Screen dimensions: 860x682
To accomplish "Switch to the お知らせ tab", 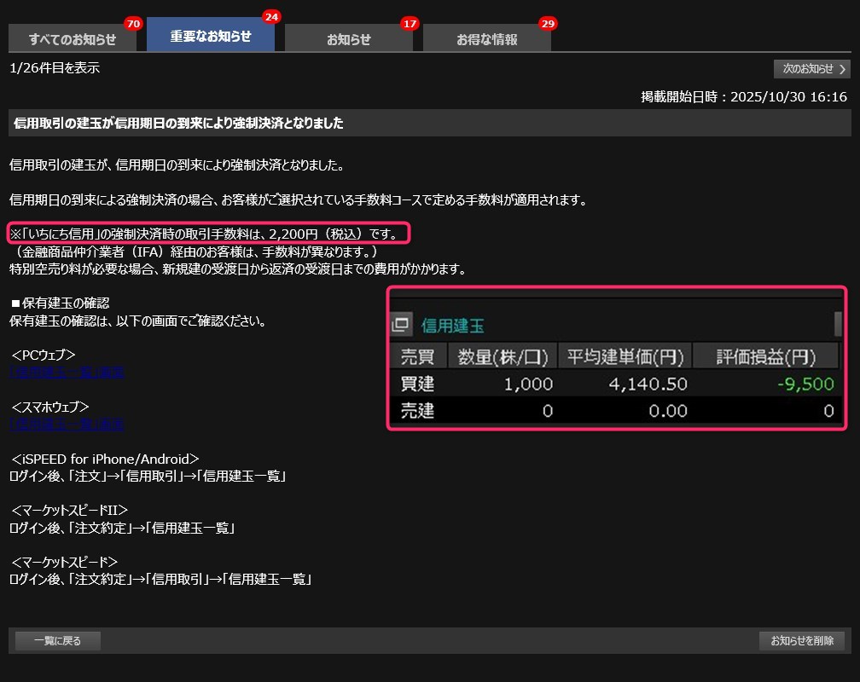I will pos(349,39).
